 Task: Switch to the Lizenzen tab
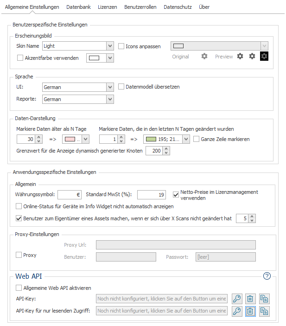(107, 7)
